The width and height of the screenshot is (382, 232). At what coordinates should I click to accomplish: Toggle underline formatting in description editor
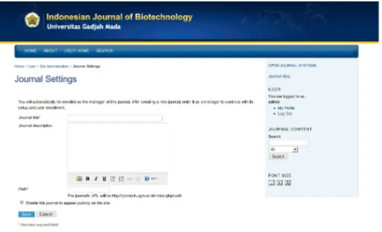(x=105, y=179)
